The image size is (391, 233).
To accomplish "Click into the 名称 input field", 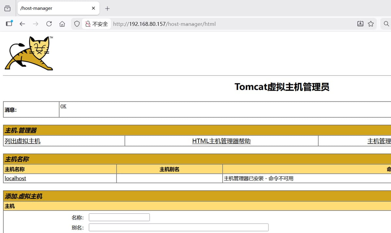I will point(119,217).
